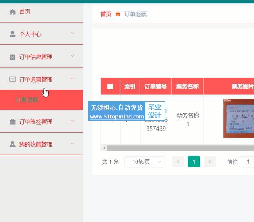Click the briefcase icon next to 订单改签管理

tap(13, 122)
